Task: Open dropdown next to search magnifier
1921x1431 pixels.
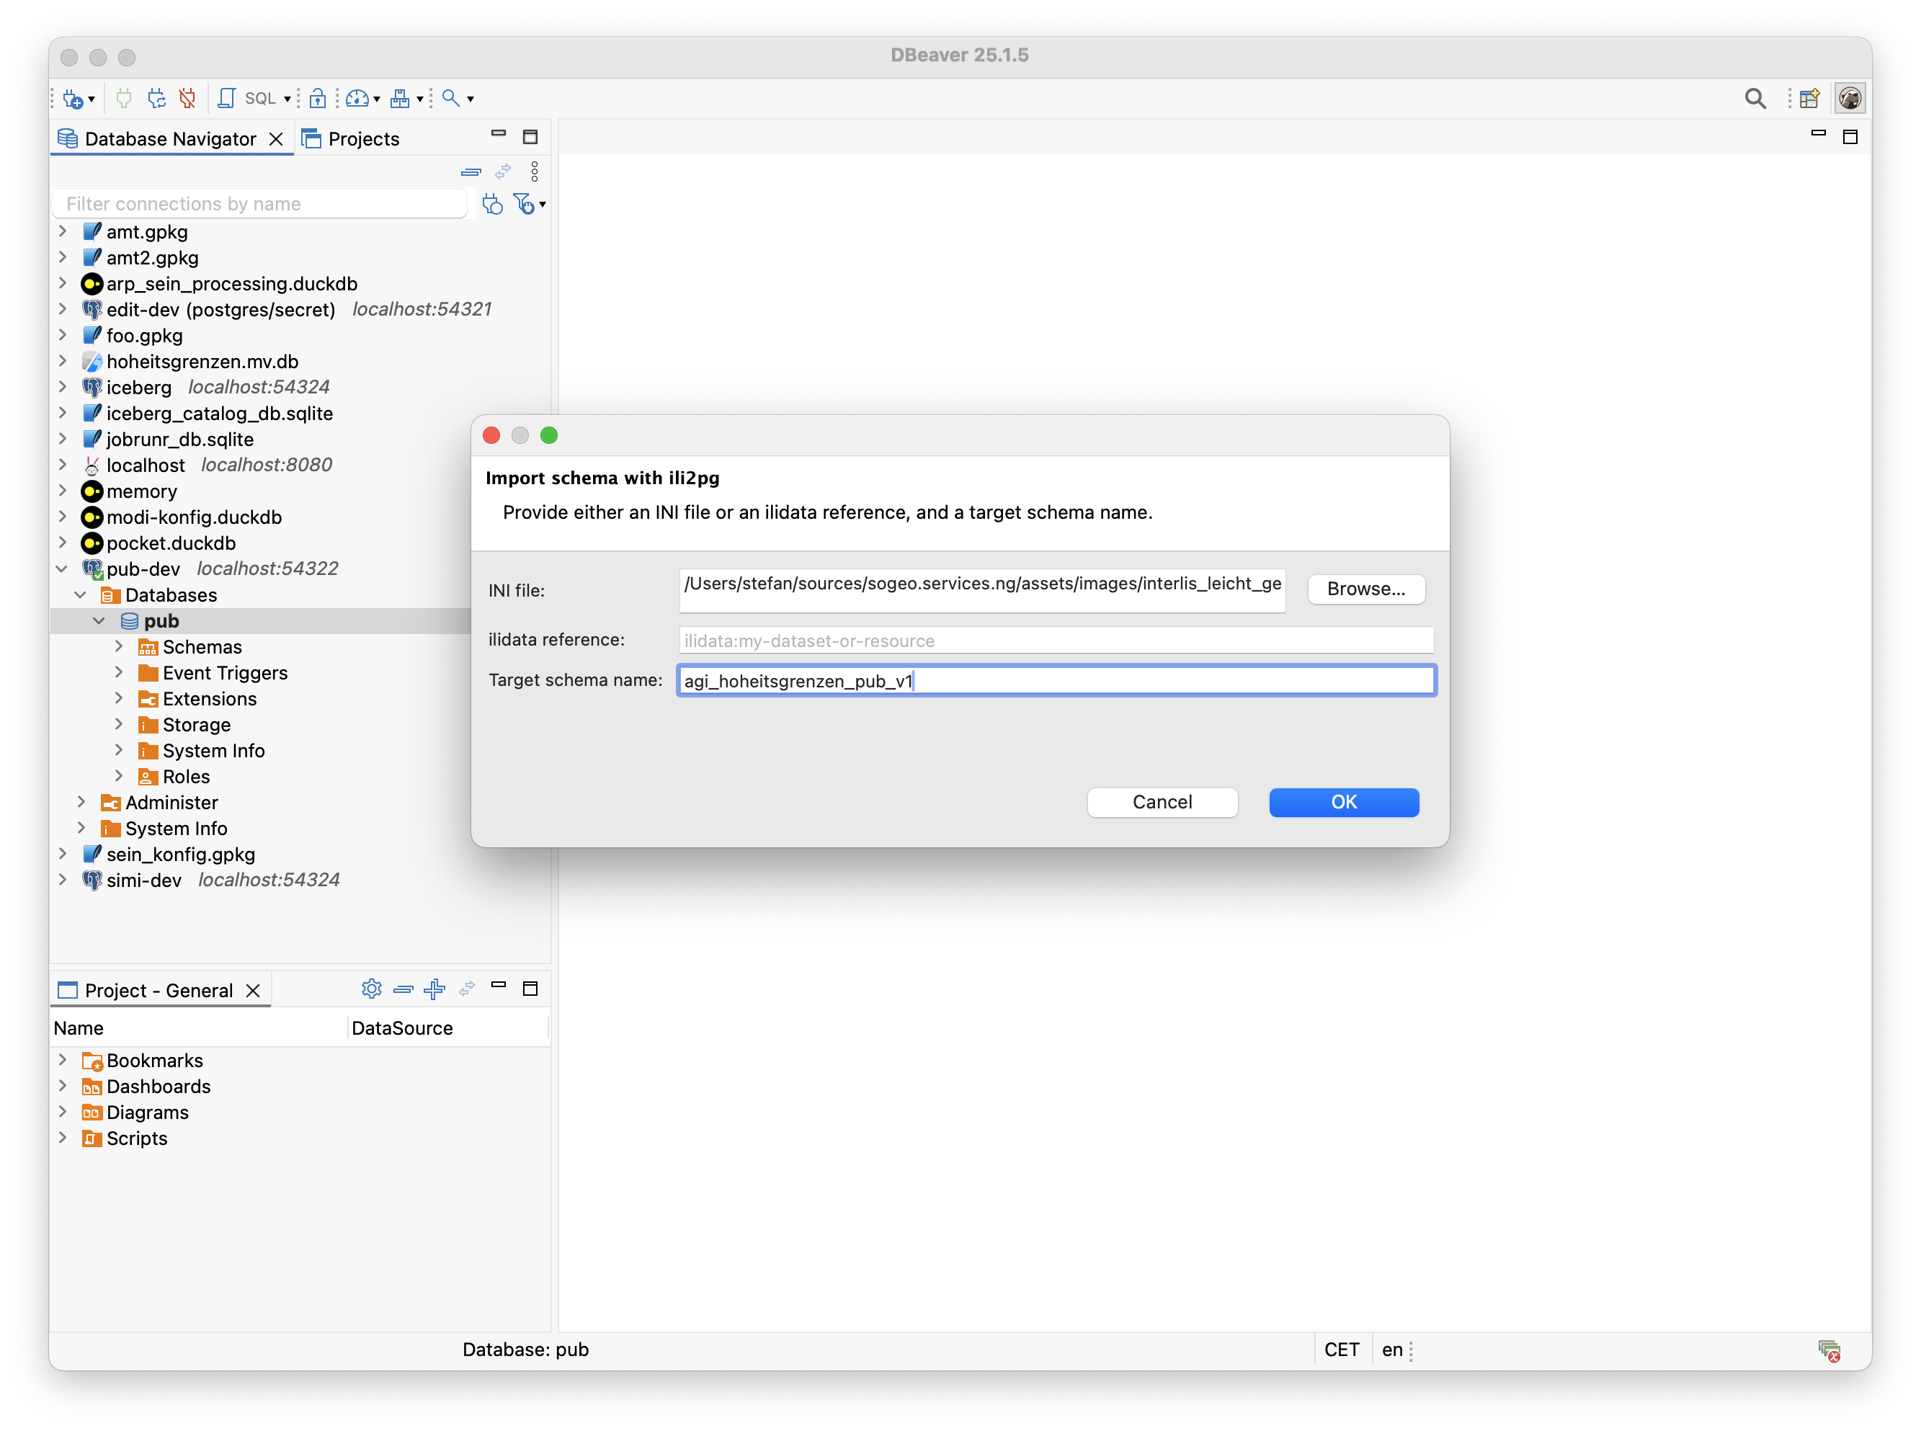Action: [471, 99]
